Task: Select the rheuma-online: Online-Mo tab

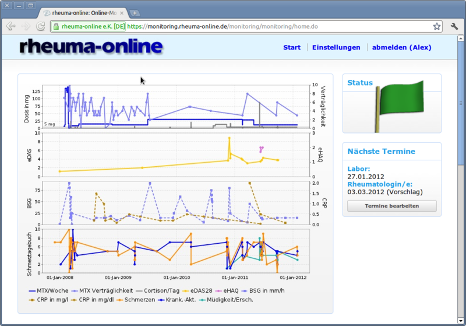Action: pyautogui.click(x=84, y=13)
